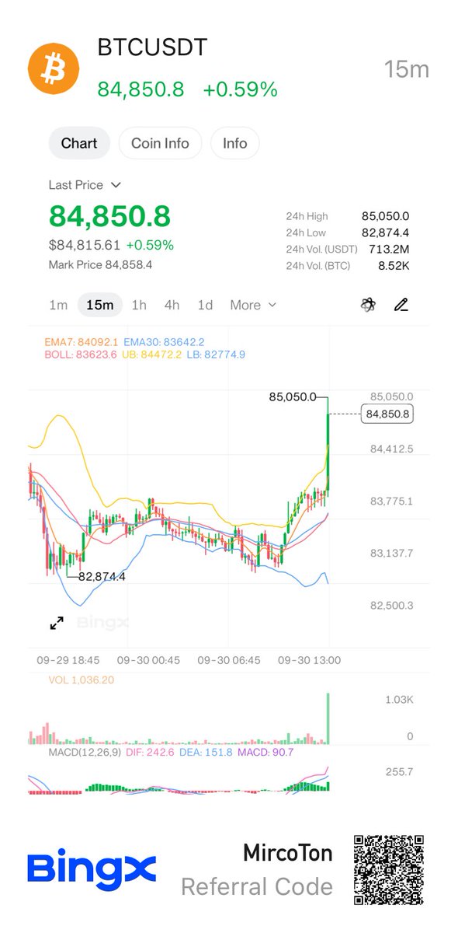The width and height of the screenshot is (458, 933).
Task: Expand the chart to fullscreen
Action: (57, 623)
